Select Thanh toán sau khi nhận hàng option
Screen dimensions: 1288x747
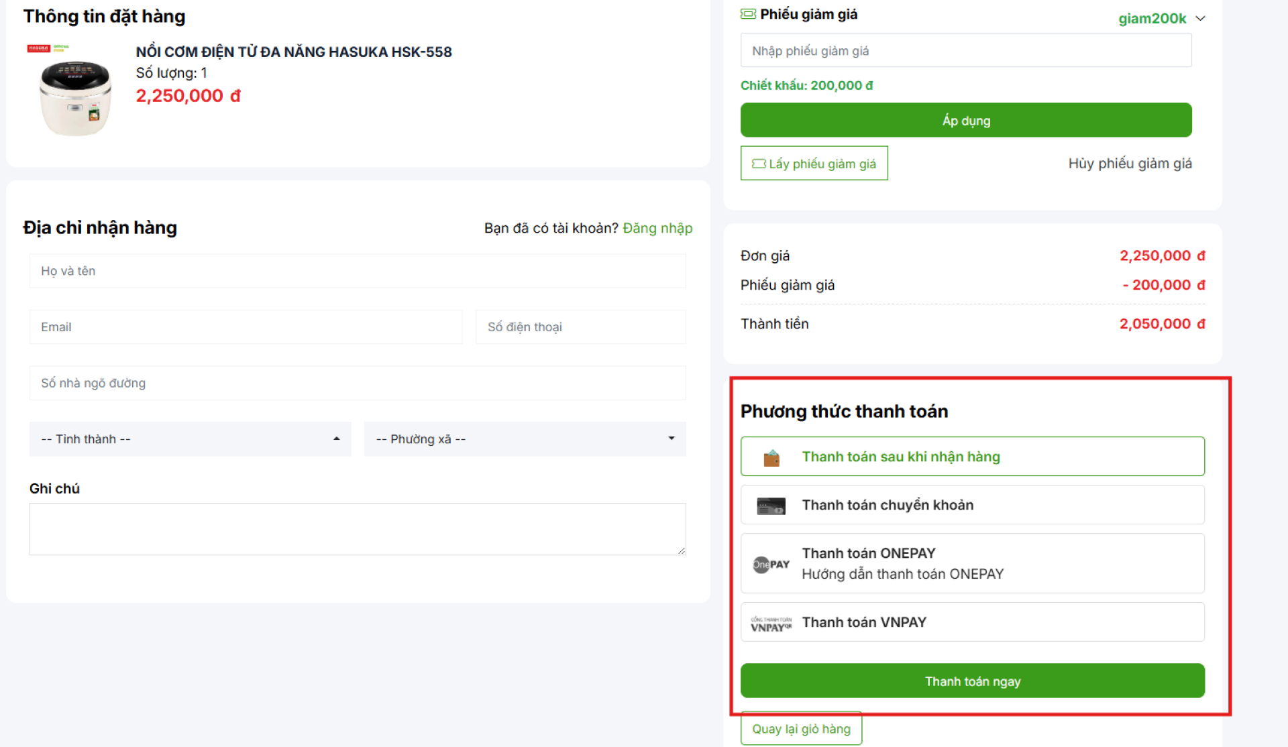tap(972, 457)
